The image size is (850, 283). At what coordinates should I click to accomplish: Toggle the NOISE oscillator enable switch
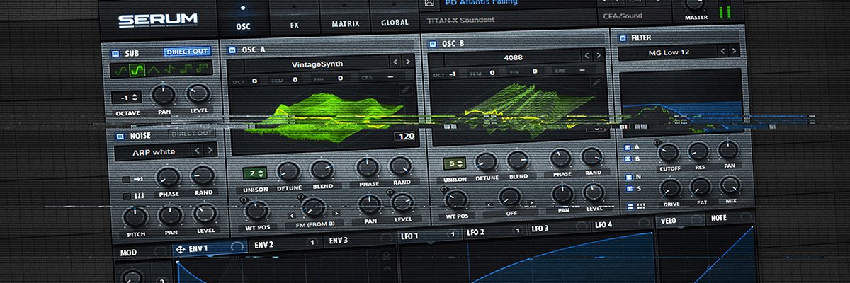click(118, 135)
